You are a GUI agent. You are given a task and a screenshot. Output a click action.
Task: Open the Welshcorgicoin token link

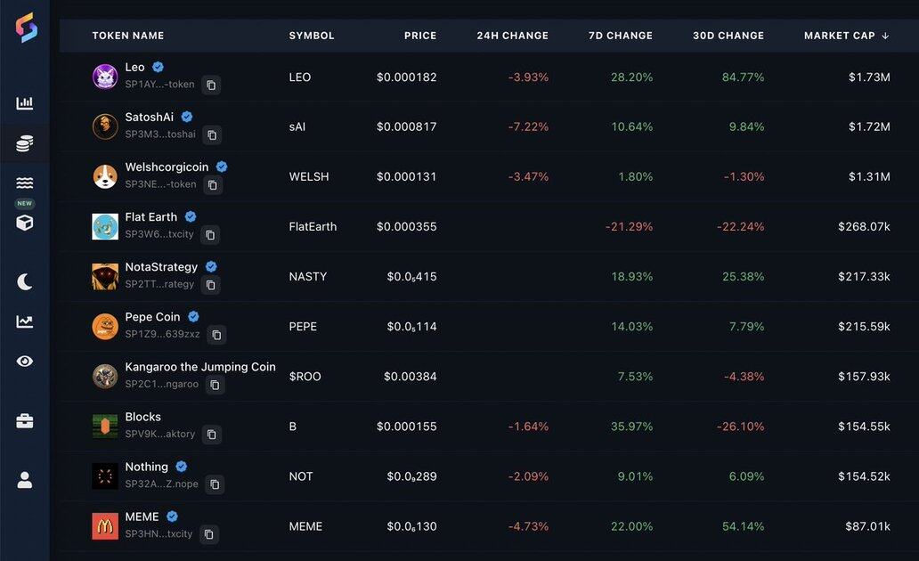167,167
